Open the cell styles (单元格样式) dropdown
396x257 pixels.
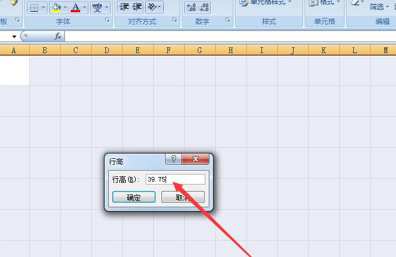[x=266, y=2]
